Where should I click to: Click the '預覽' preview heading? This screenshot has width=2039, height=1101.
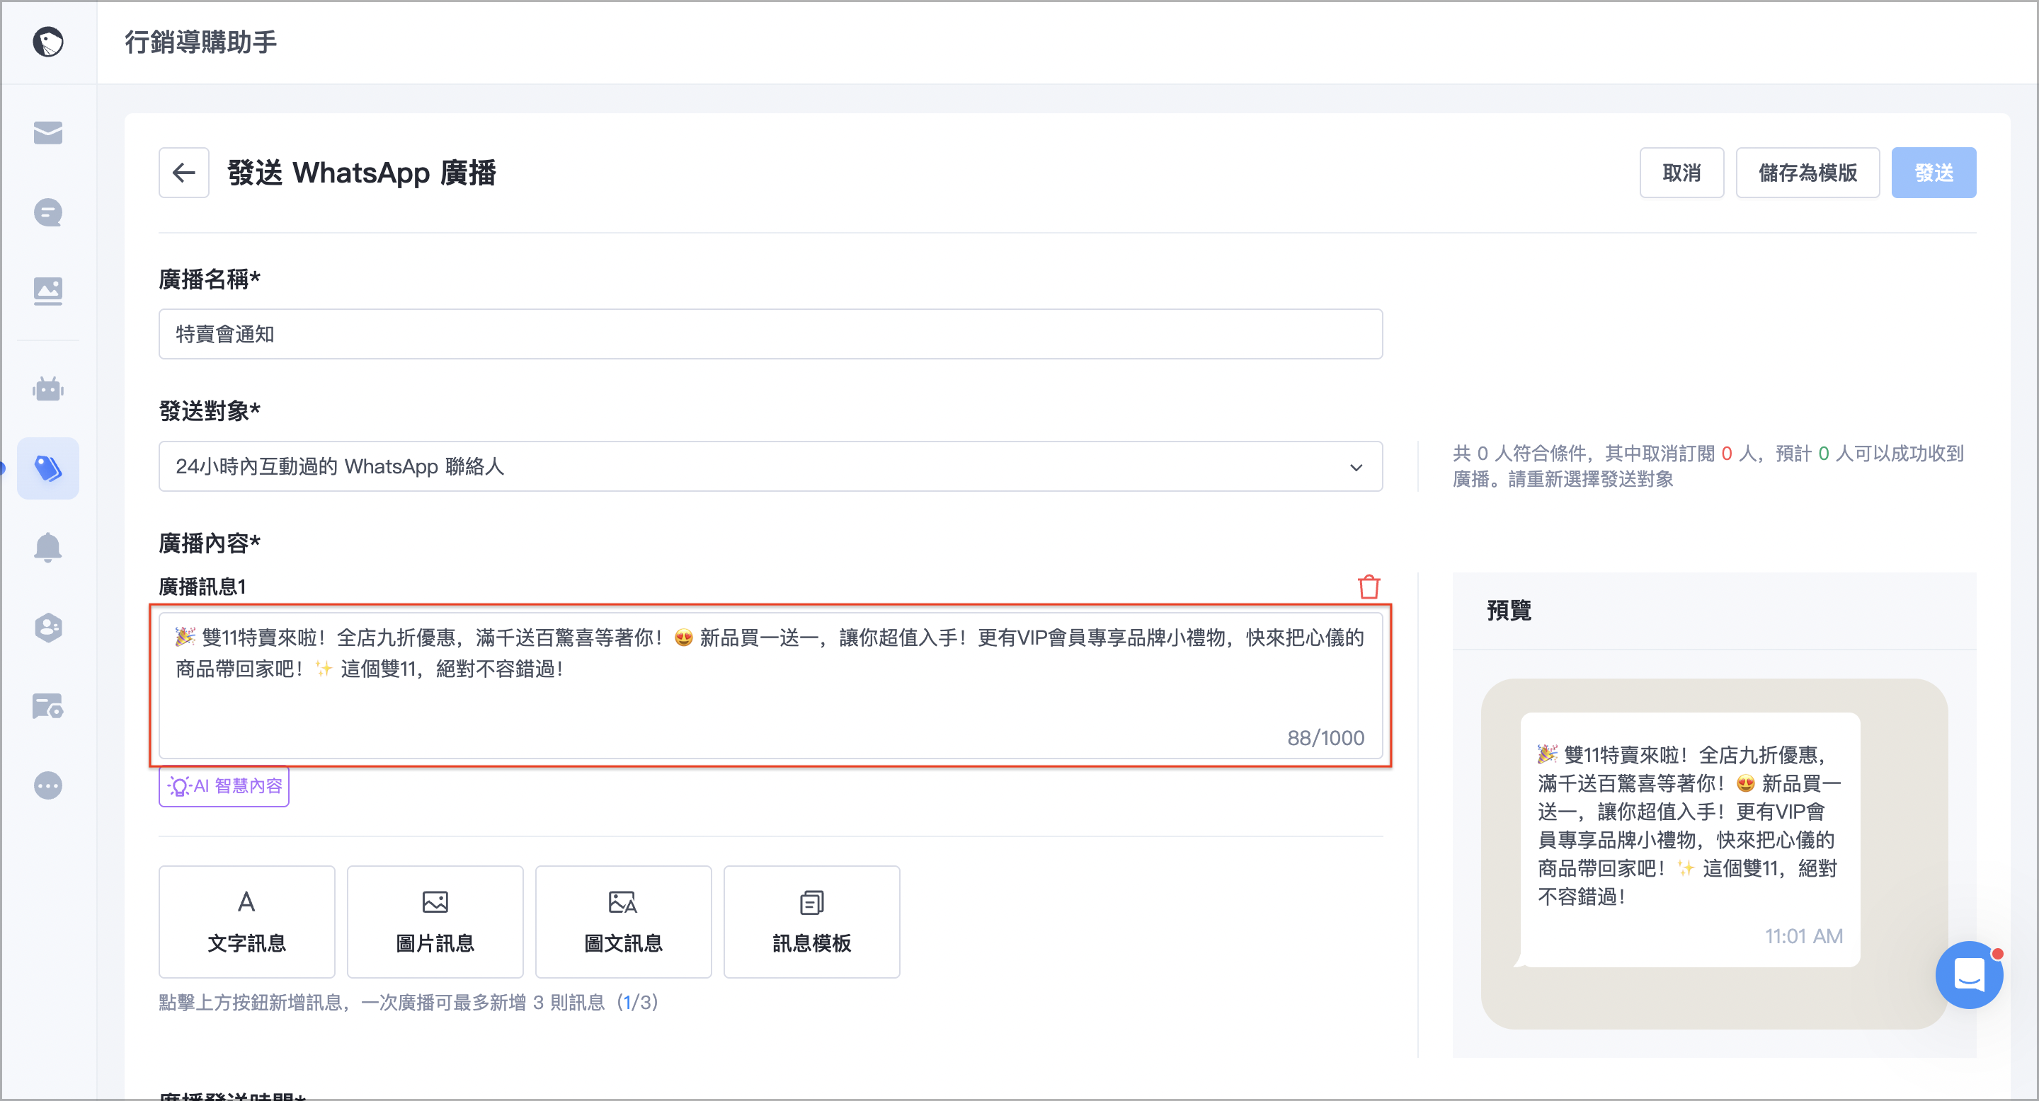point(1509,611)
